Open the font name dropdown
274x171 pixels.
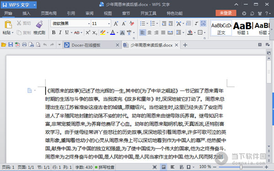[89, 24]
